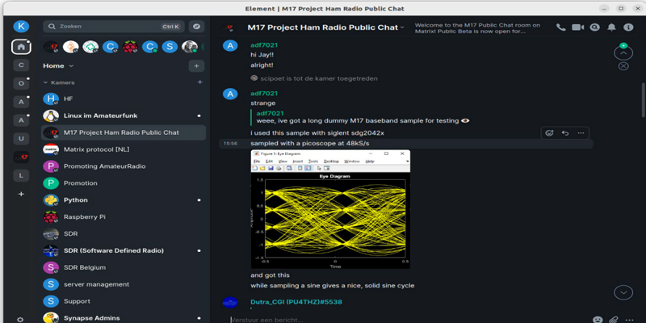Open the HF room
This screenshot has height=323, width=646.
point(124,99)
